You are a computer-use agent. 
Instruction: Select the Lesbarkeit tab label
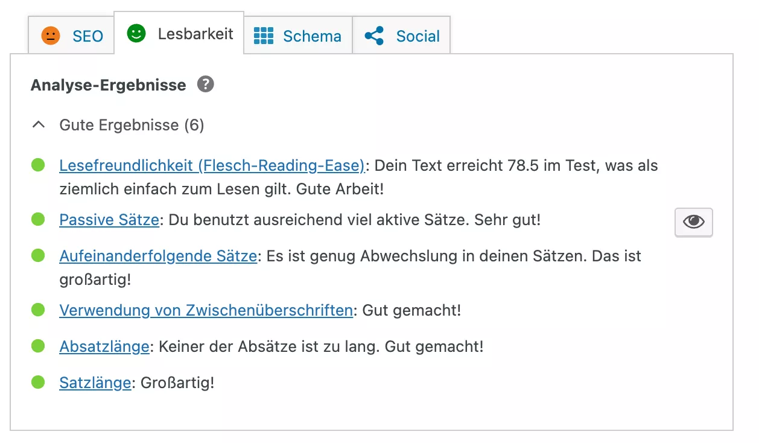[x=195, y=34]
